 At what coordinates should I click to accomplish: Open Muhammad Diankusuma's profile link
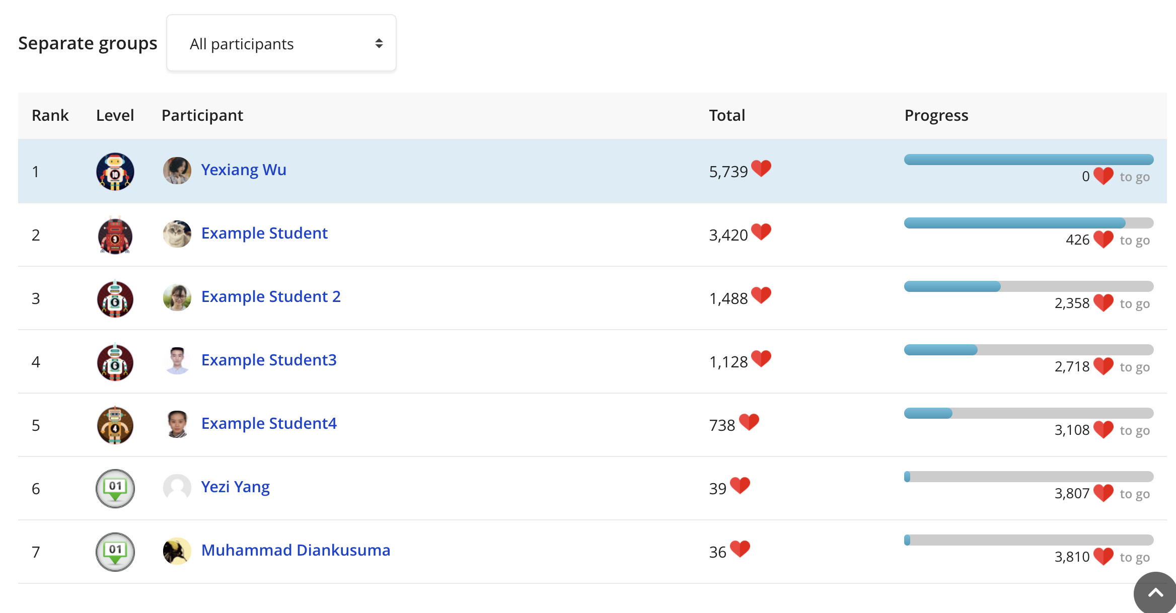tap(296, 550)
